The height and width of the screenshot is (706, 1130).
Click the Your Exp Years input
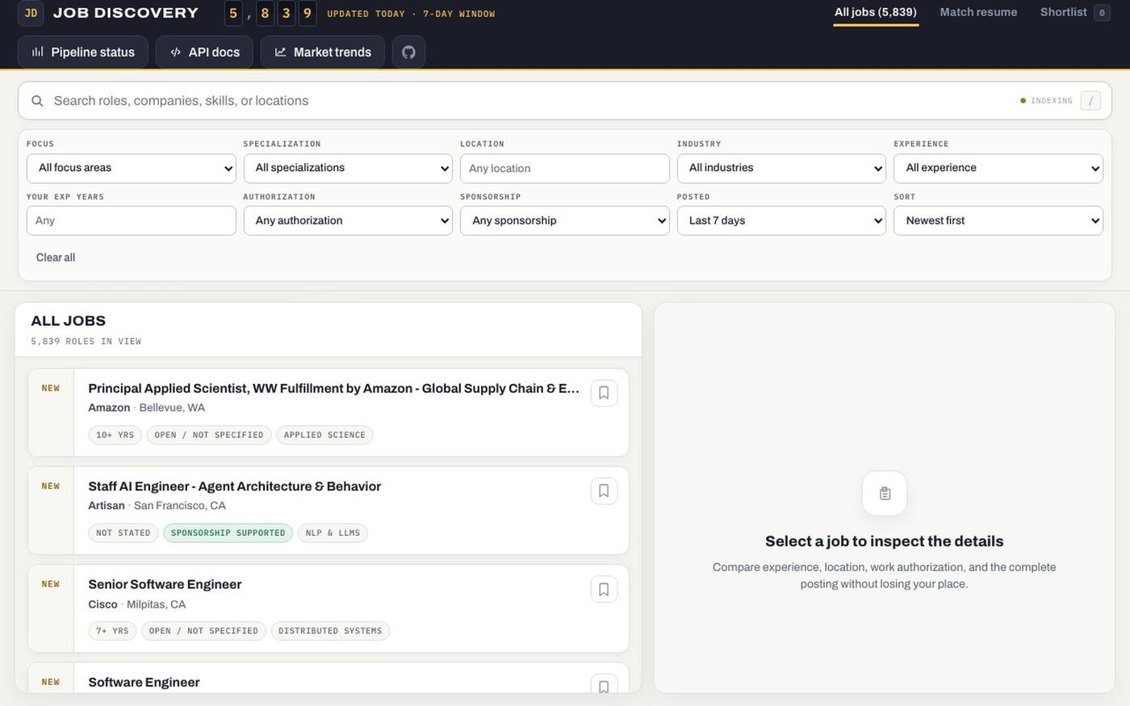132,220
